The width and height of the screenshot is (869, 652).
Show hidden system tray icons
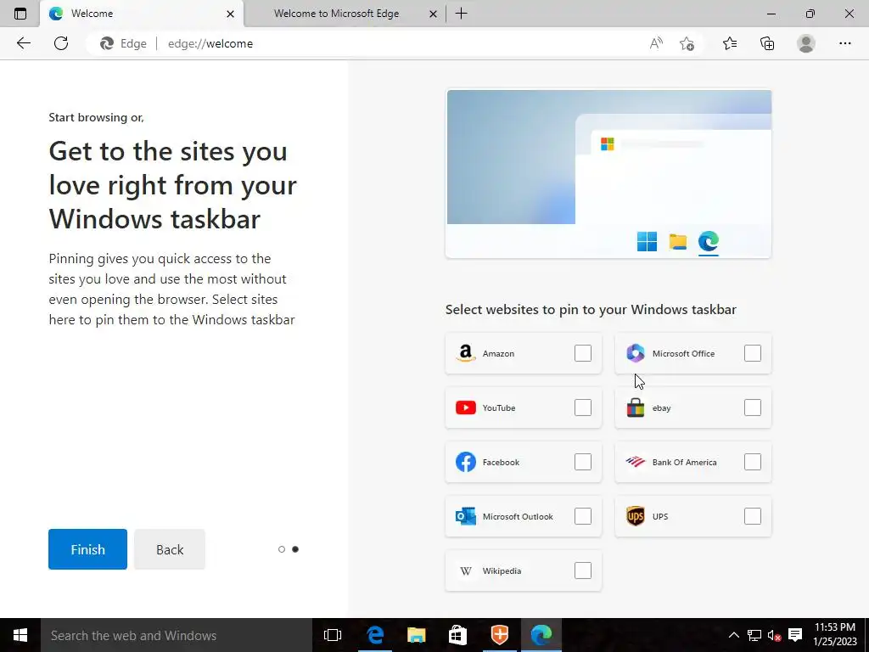[x=733, y=635]
